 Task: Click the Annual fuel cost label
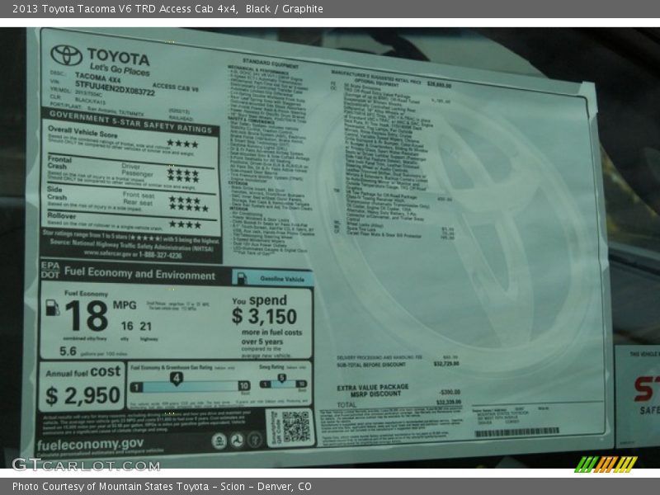click(x=83, y=372)
